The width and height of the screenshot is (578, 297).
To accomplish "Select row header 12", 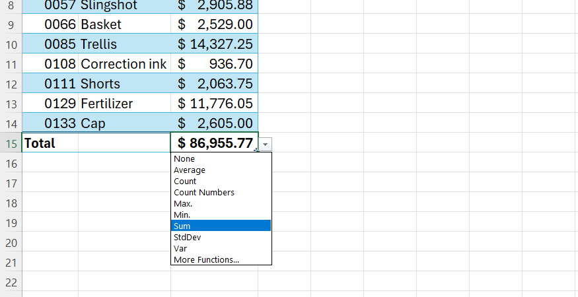I will [11, 84].
